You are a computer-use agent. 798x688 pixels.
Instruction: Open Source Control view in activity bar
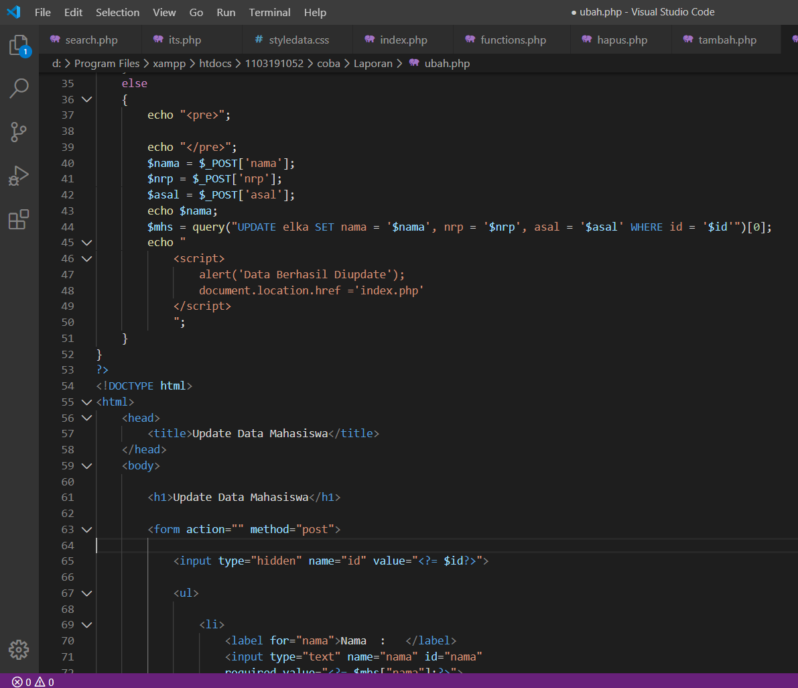click(x=19, y=132)
